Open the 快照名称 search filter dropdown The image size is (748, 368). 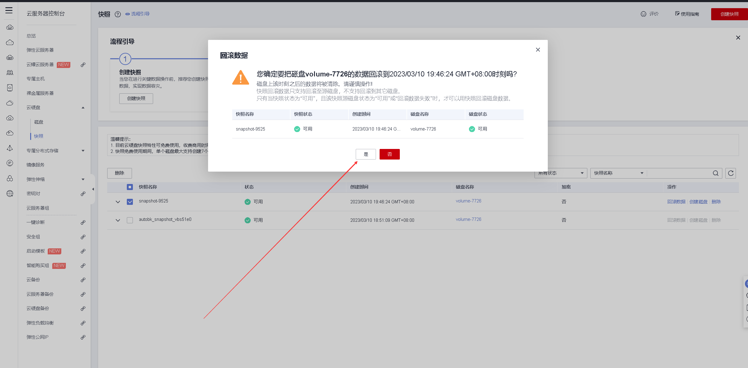618,173
